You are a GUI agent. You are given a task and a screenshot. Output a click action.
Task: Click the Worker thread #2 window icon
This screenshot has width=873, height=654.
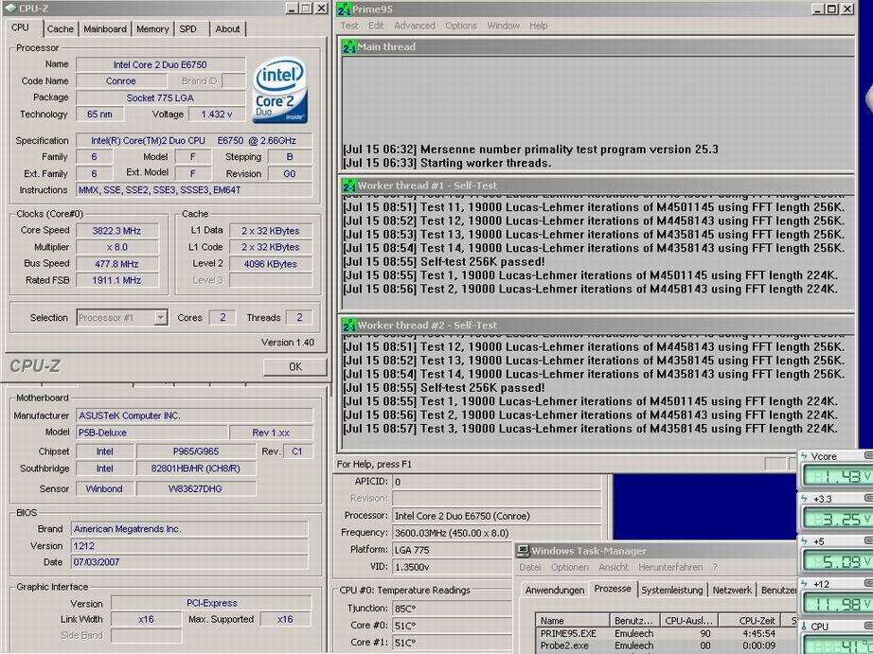(349, 325)
